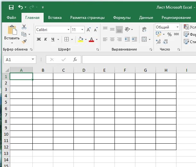Screen dimensions: 196x167
Task: Cut selection with scissors icon
Action: pos(24,27)
